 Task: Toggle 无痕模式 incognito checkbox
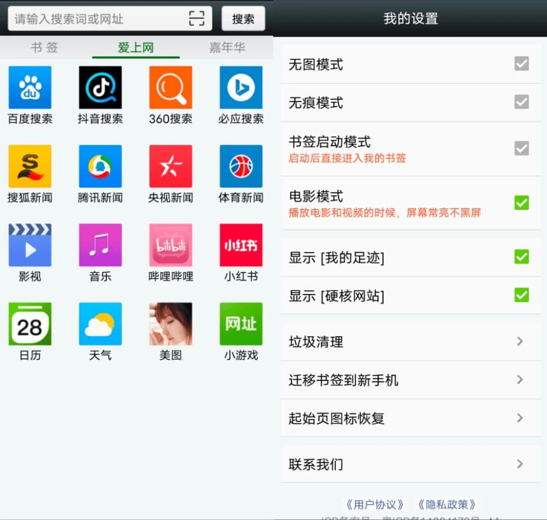pyautogui.click(x=521, y=102)
